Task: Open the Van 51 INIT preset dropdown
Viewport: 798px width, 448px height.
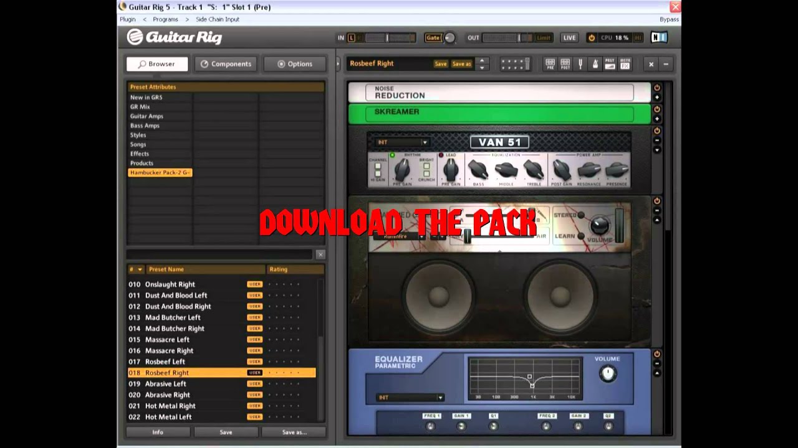Action: coord(401,142)
